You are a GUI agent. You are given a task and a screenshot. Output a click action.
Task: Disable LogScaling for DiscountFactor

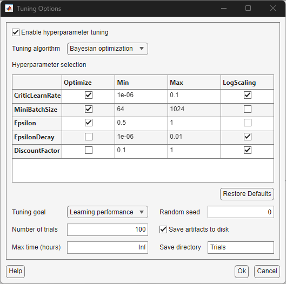pyautogui.click(x=248, y=150)
